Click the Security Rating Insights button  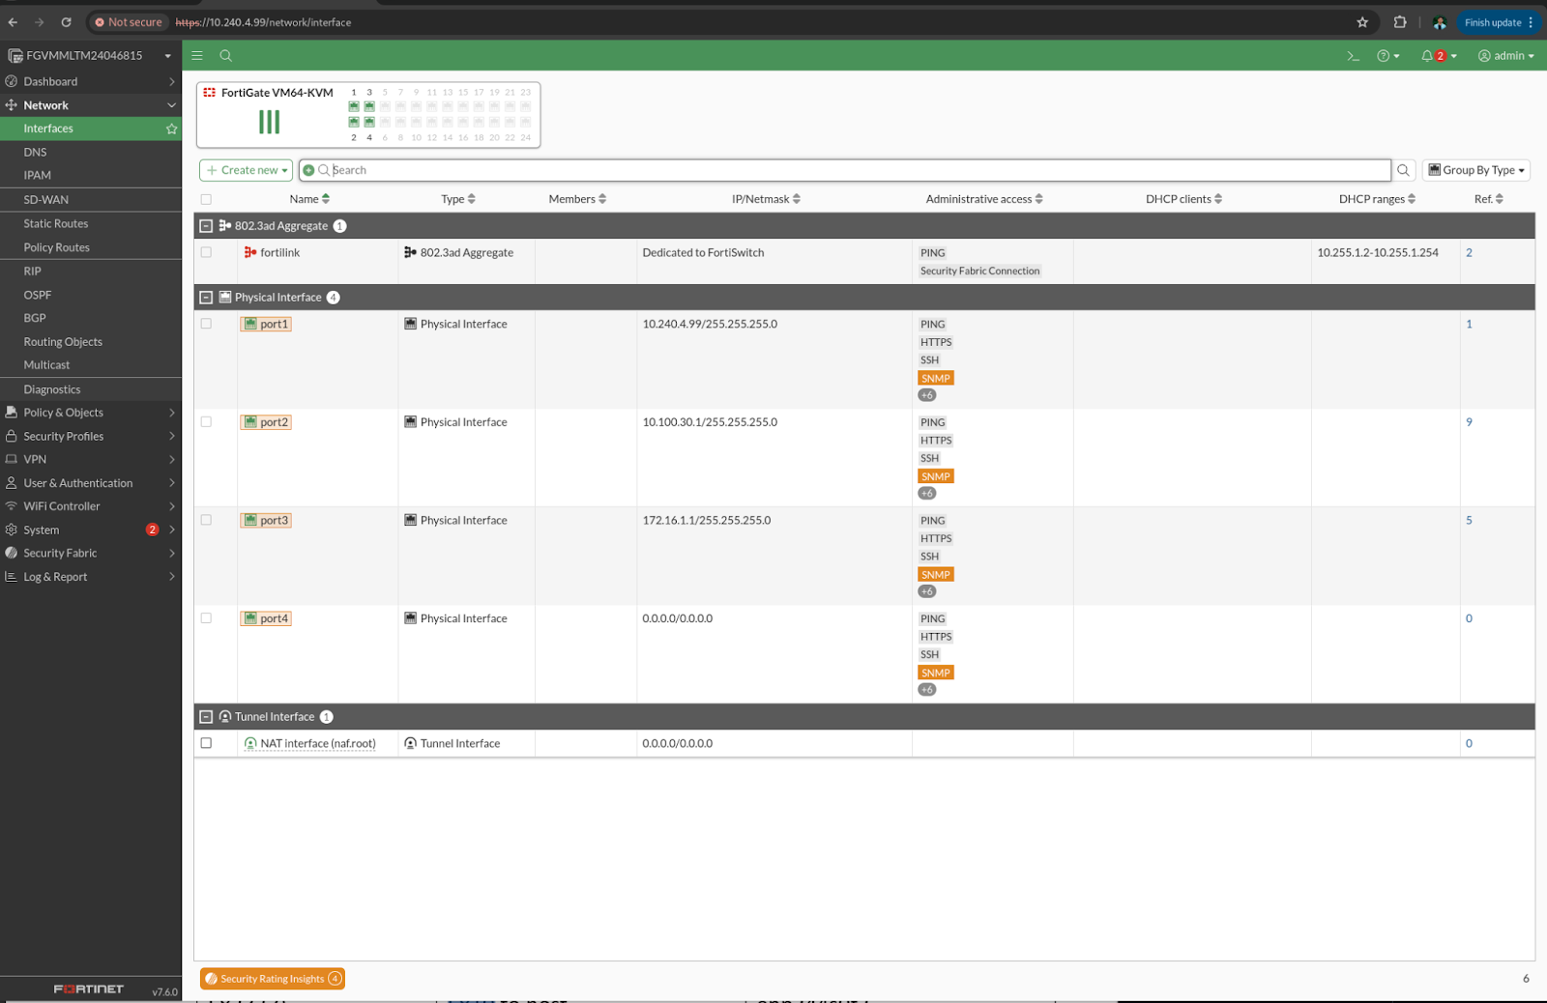(273, 979)
